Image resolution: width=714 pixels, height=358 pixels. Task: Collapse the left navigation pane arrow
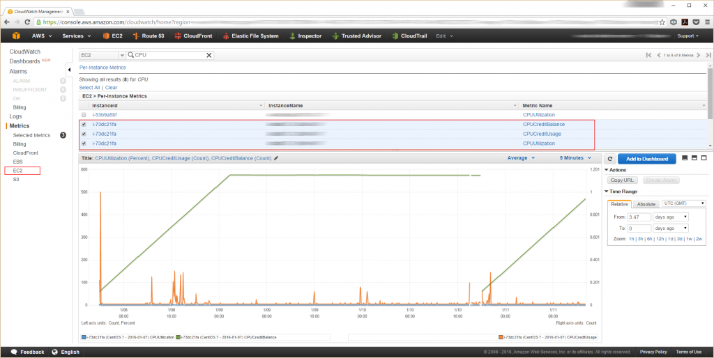point(69,70)
